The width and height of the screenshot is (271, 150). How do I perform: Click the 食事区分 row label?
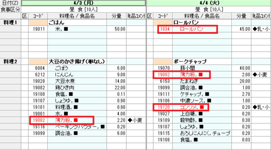coord(10,9)
